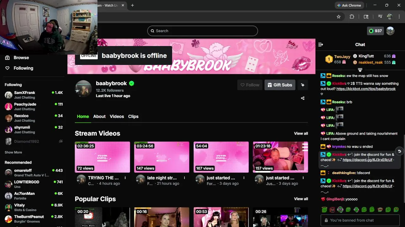Bookmark this page with star icon
Screen dimensions: 405x227
click(339, 17)
